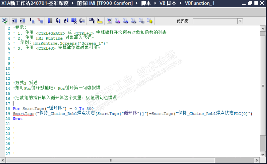This screenshot has width=267, height=164.
Task: Click 'HMI Runtime' text on line 4
Action: pos(49,38)
